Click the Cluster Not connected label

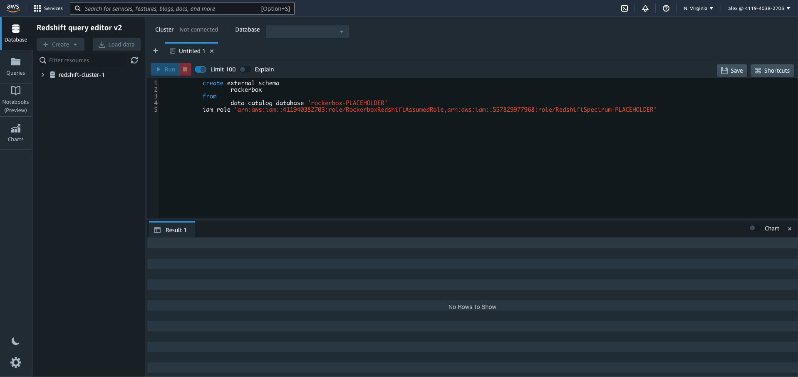pos(186,29)
